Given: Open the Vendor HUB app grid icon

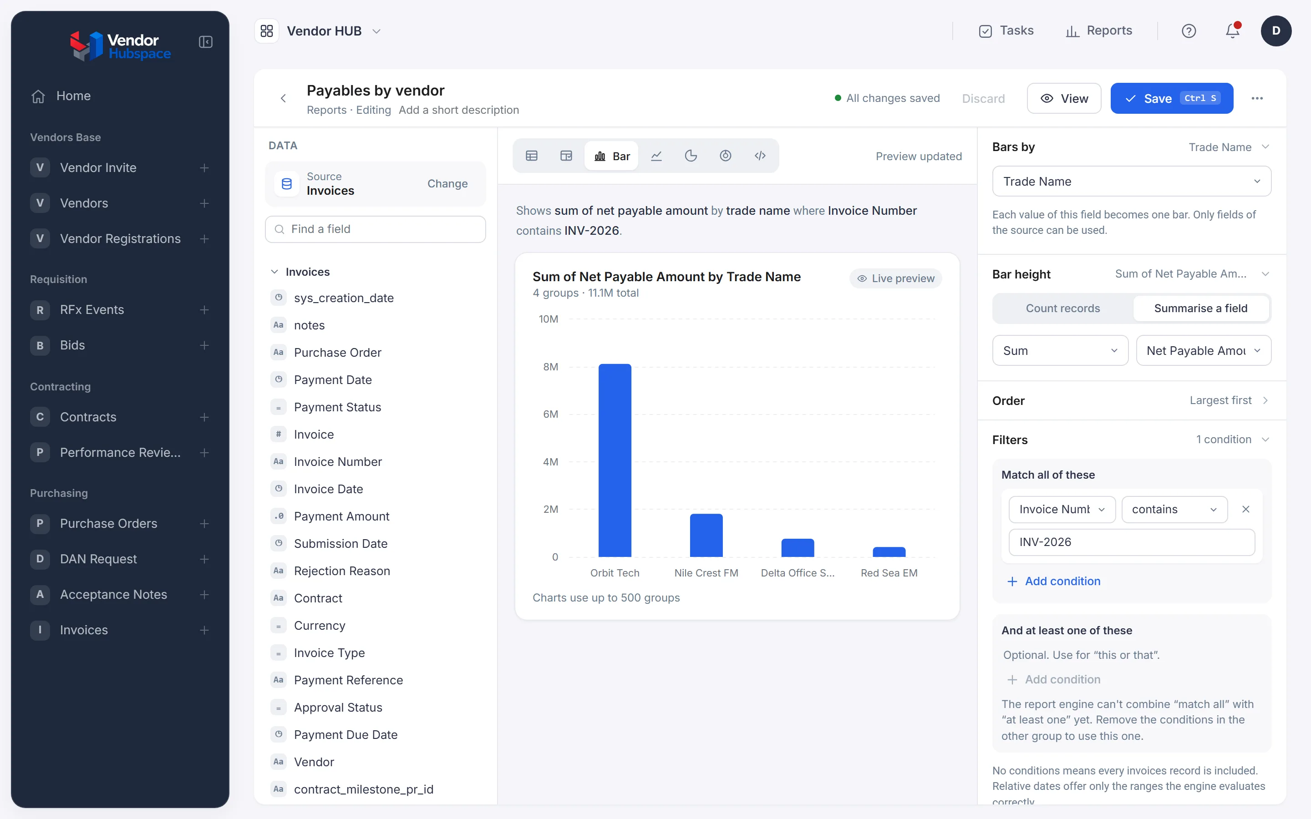Looking at the screenshot, I should [x=267, y=31].
